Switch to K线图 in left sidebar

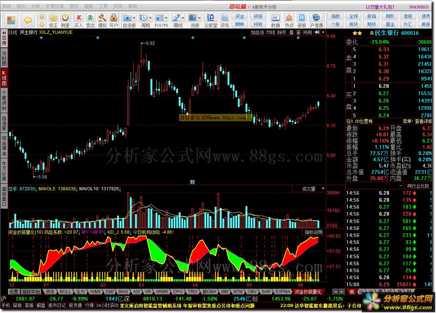point(4,78)
